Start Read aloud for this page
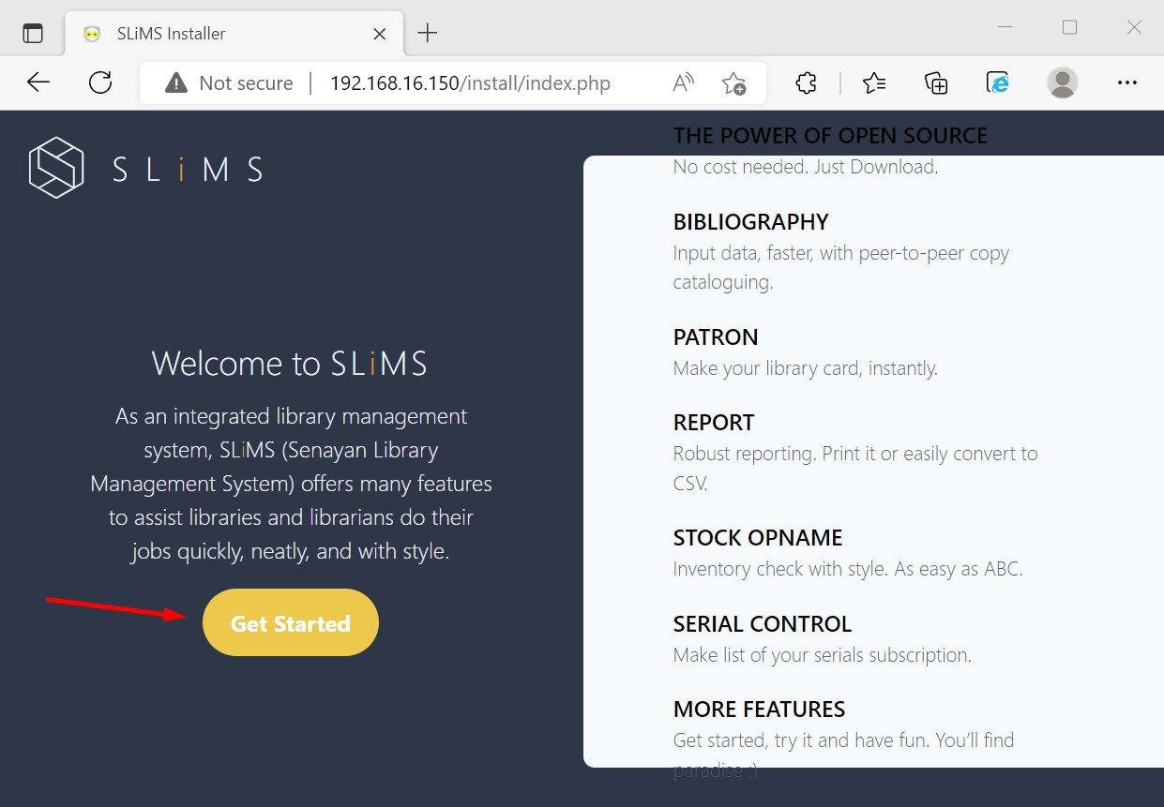This screenshot has height=807, width=1164. 684,83
